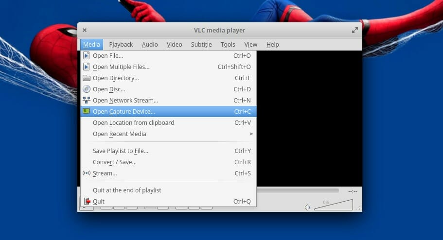
Task: Click the network stream icon
Action: [87, 100]
